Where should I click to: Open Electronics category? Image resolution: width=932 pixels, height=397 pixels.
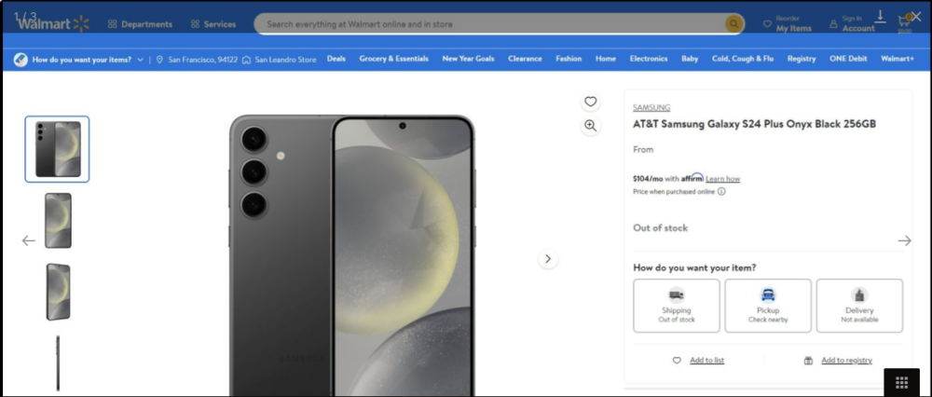[x=649, y=59]
